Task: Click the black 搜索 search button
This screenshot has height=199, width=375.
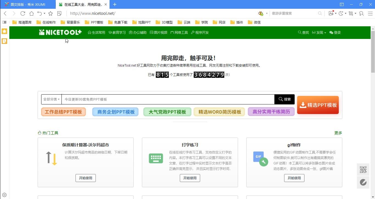Action: [x=284, y=99]
